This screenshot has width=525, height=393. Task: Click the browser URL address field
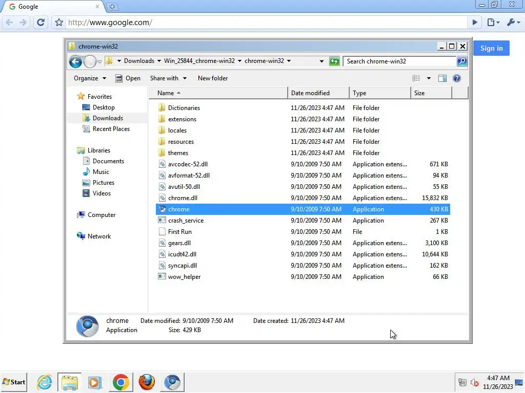(266, 23)
